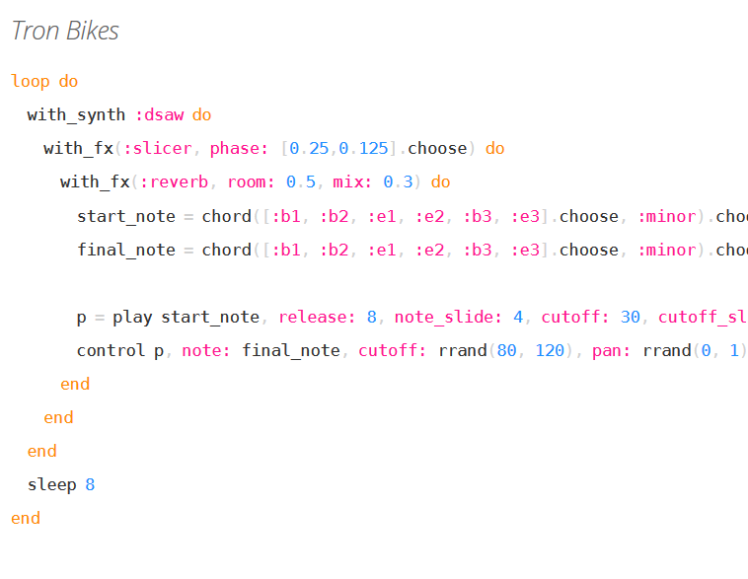This screenshot has width=748, height=579.
Task: Click the cutoff value 30
Action: click(x=631, y=318)
